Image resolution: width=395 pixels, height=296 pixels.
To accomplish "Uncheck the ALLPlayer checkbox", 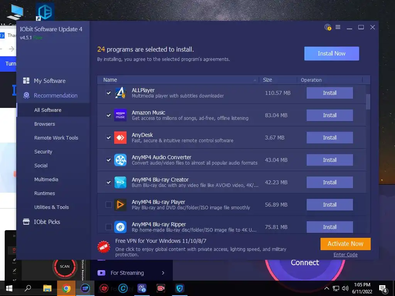I will [108, 93].
